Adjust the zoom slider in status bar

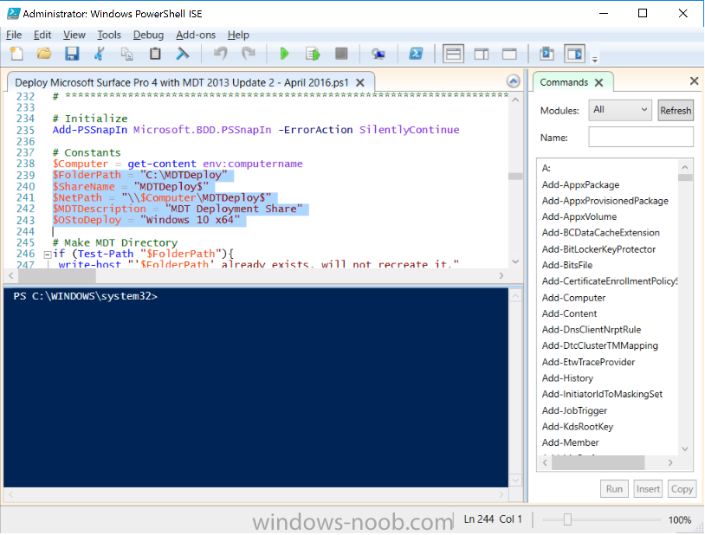tap(567, 519)
